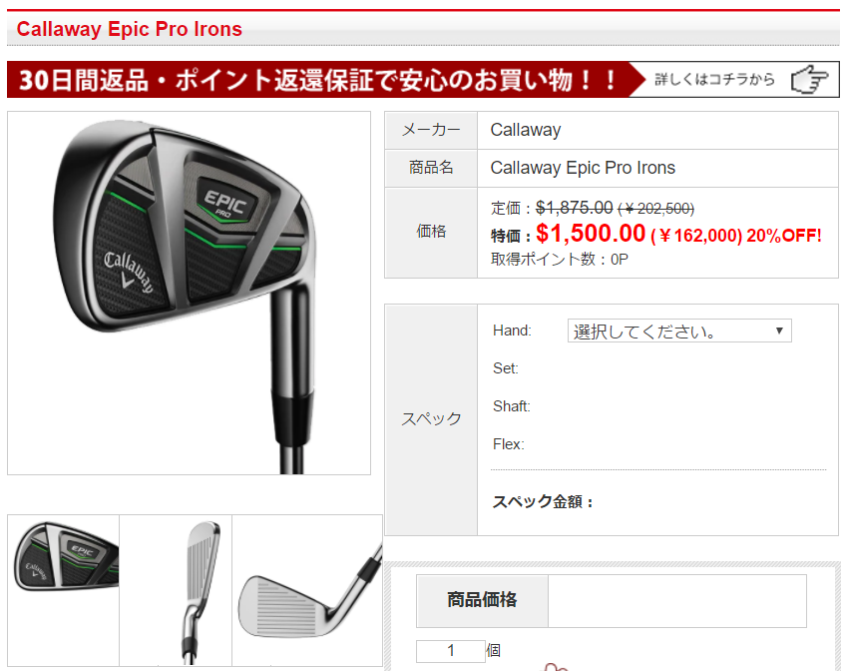Image resolution: width=845 pixels, height=671 pixels.
Task: Click the $1,500.00 sale price
Action: point(591,234)
